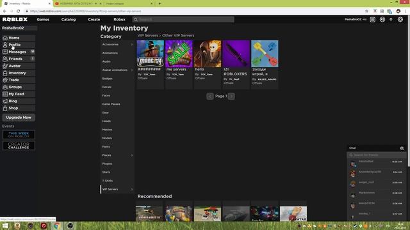Open the notifications feed icon in navbar

(373, 19)
